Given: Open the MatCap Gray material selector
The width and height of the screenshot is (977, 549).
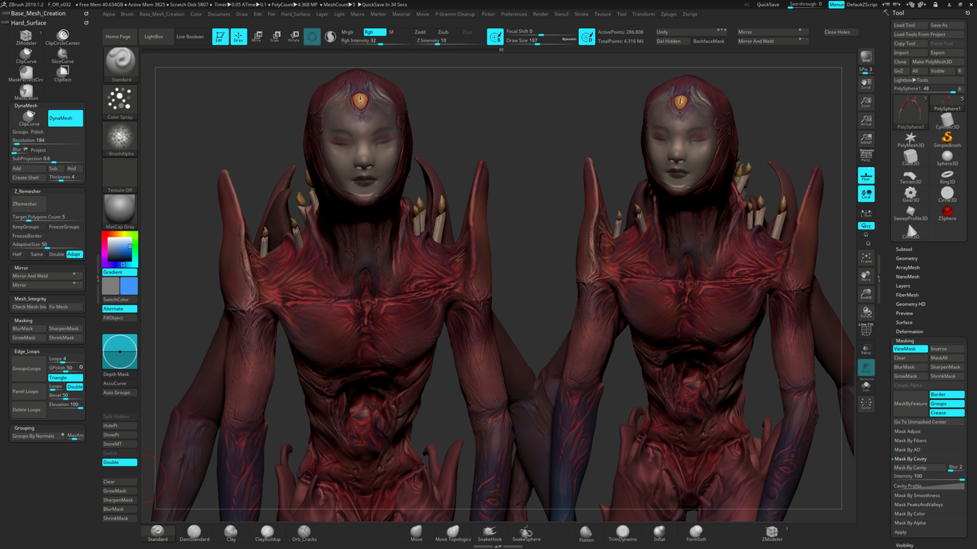Looking at the screenshot, I should click(120, 211).
